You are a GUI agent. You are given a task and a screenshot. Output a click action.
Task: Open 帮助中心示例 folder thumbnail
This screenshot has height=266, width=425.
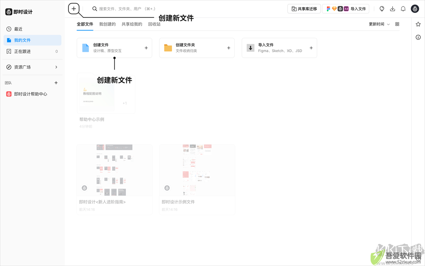point(106,93)
